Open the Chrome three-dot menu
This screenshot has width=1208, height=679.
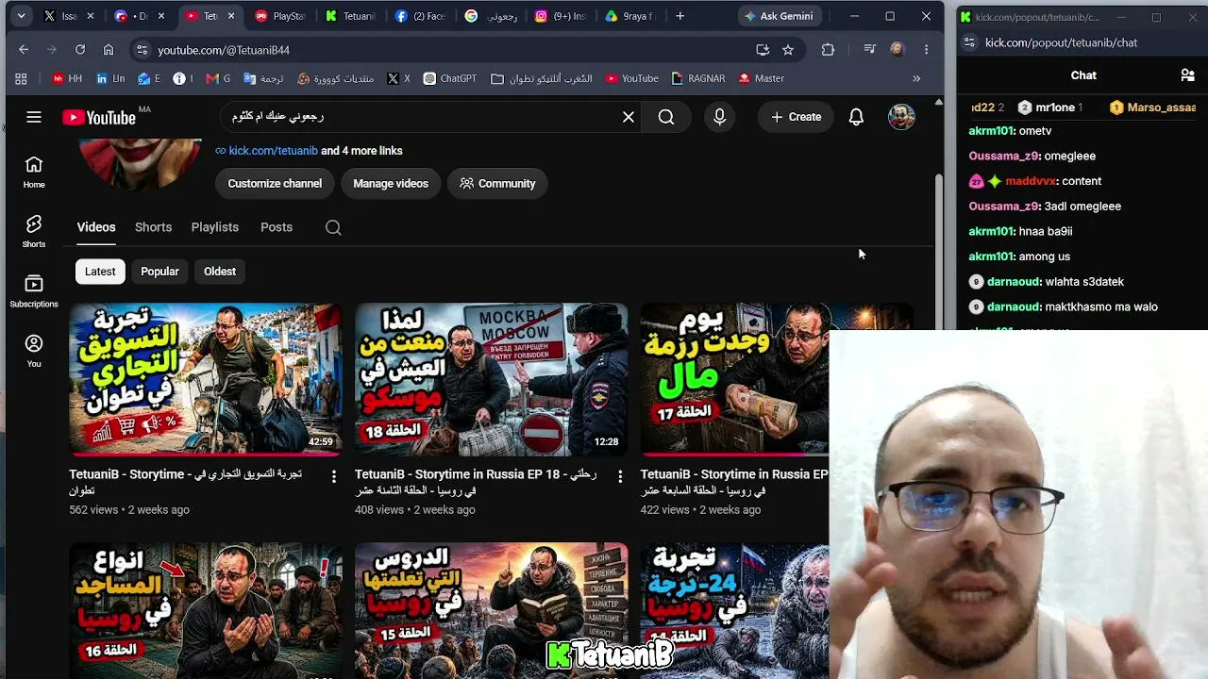[x=926, y=50]
